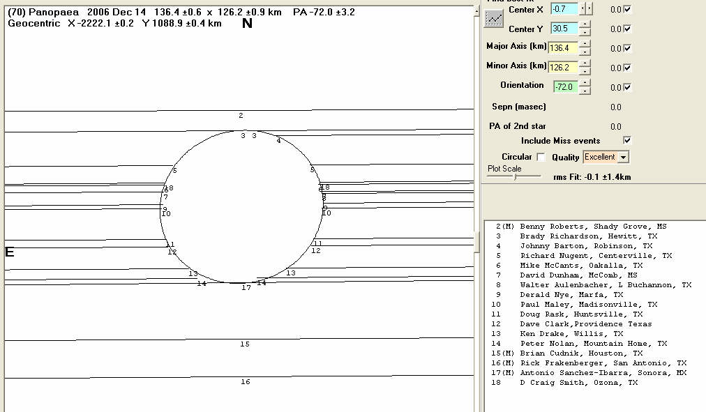Screen dimensions: 706x412
Task: Click the rms Fit result text
Action: (592, 177)
